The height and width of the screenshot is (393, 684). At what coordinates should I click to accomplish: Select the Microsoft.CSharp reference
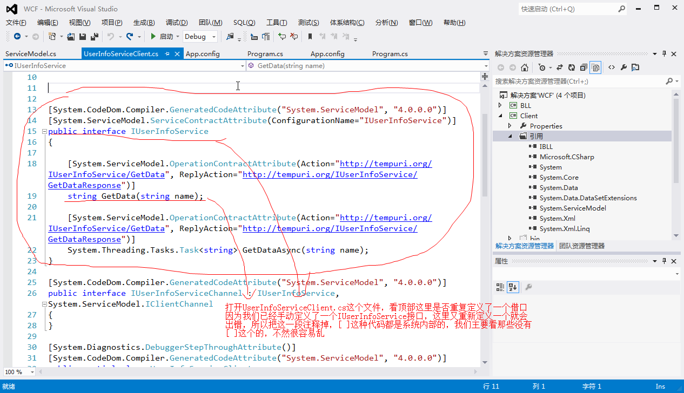(567, 157)
